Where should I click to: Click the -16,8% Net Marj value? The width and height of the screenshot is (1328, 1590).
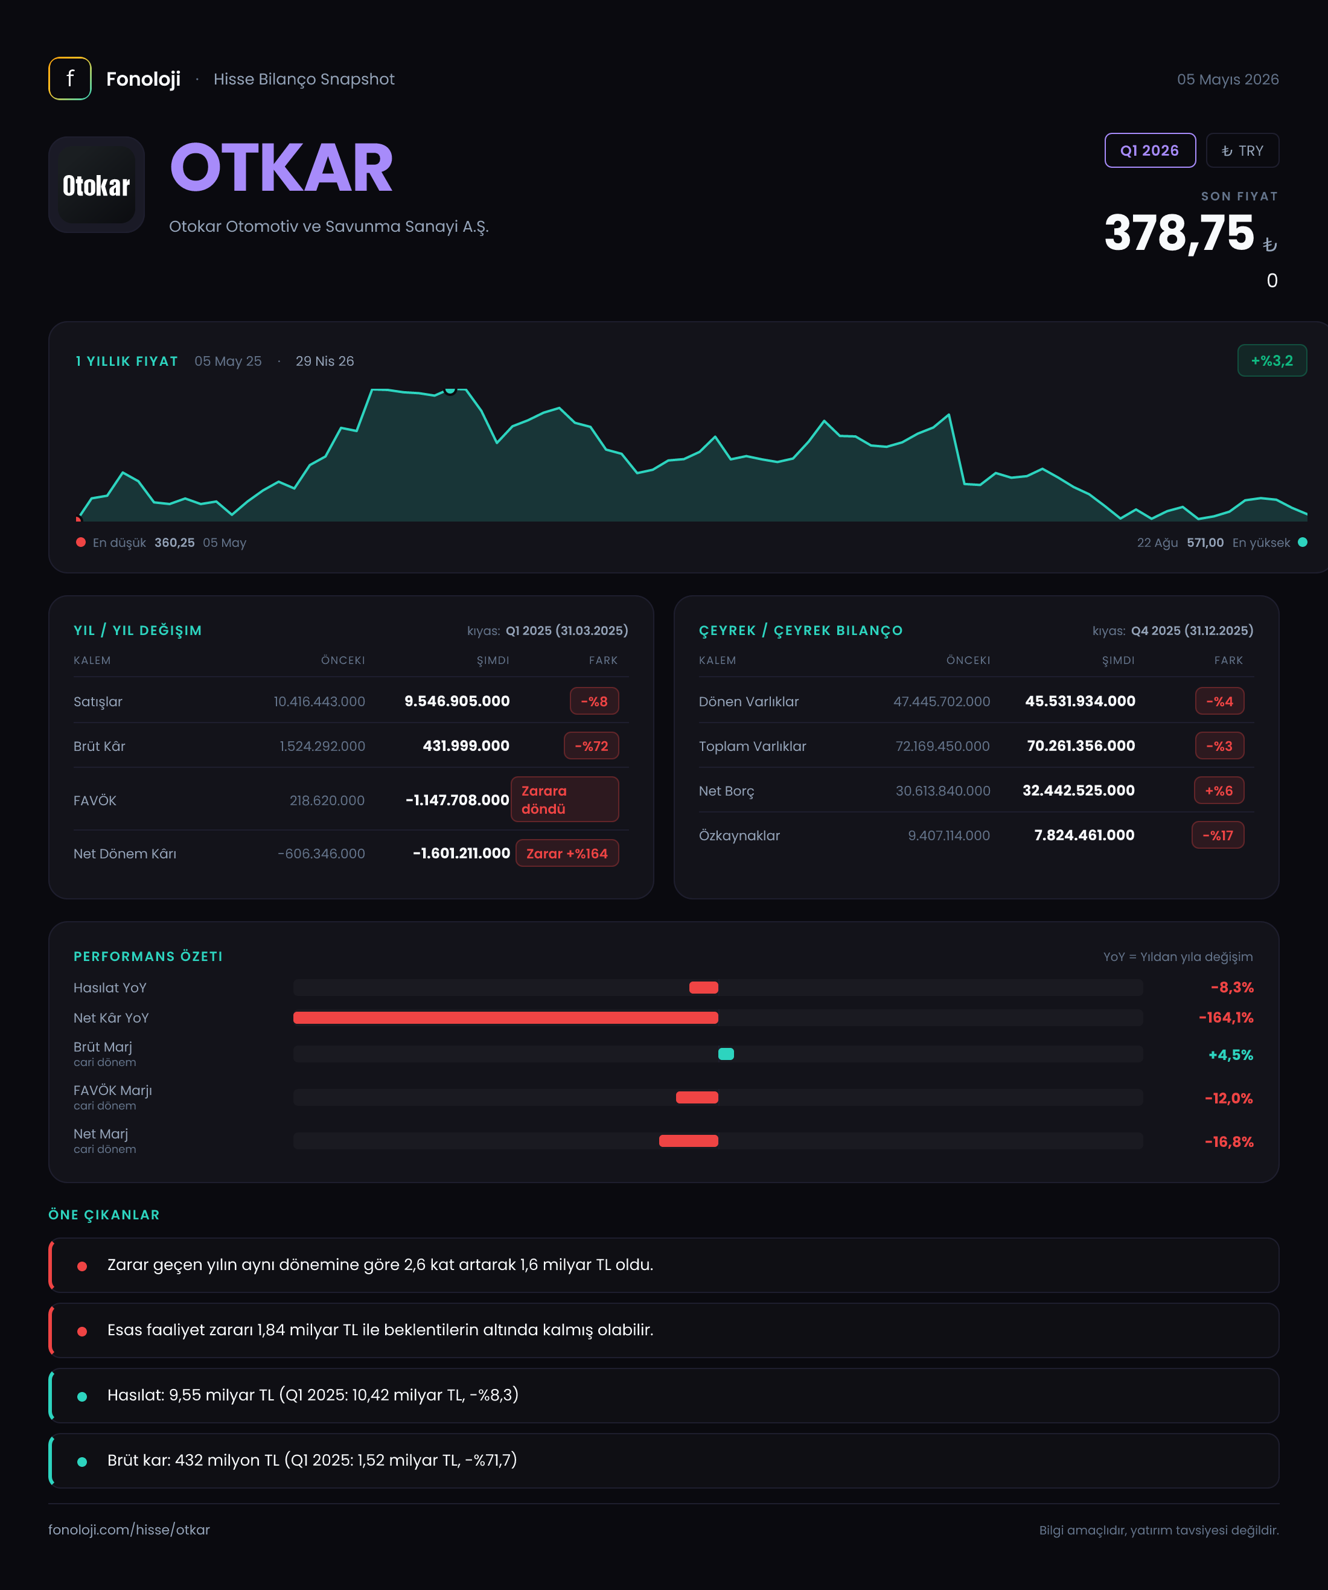click(1228, 1141)
